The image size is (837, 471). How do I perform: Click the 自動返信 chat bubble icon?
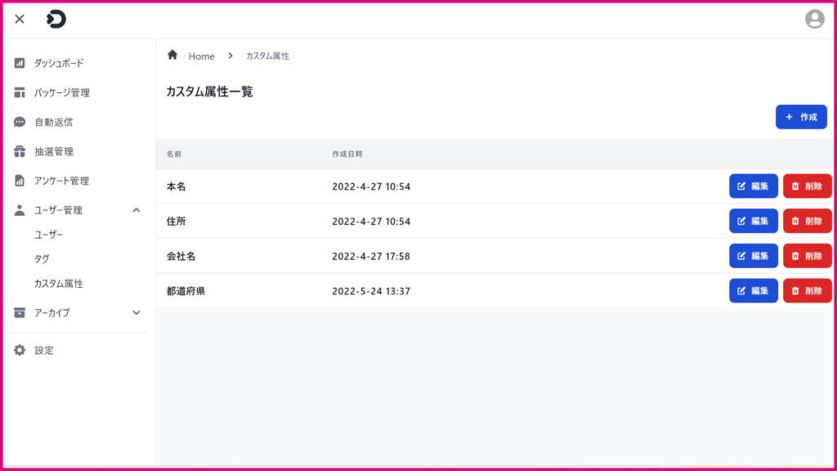click(x=20, y=122)
